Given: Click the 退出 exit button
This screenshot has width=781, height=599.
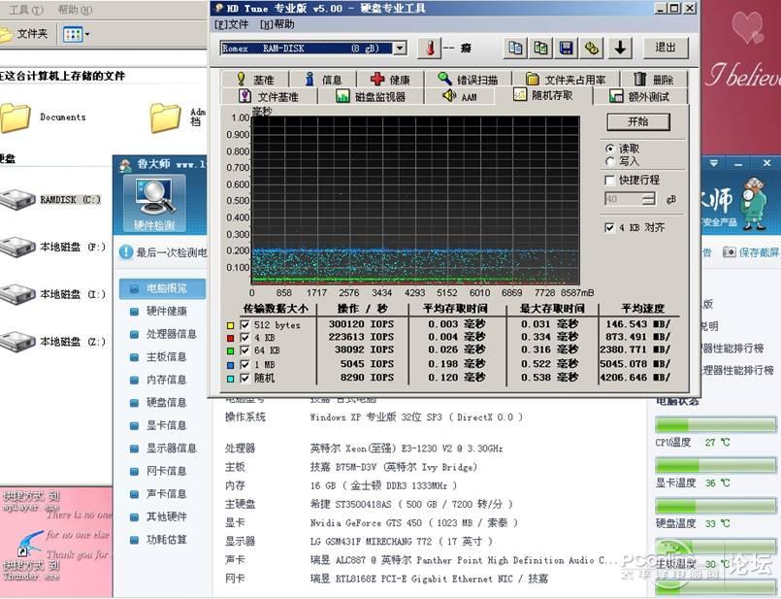Looking at the screenshot, I should tap(666, 48).
